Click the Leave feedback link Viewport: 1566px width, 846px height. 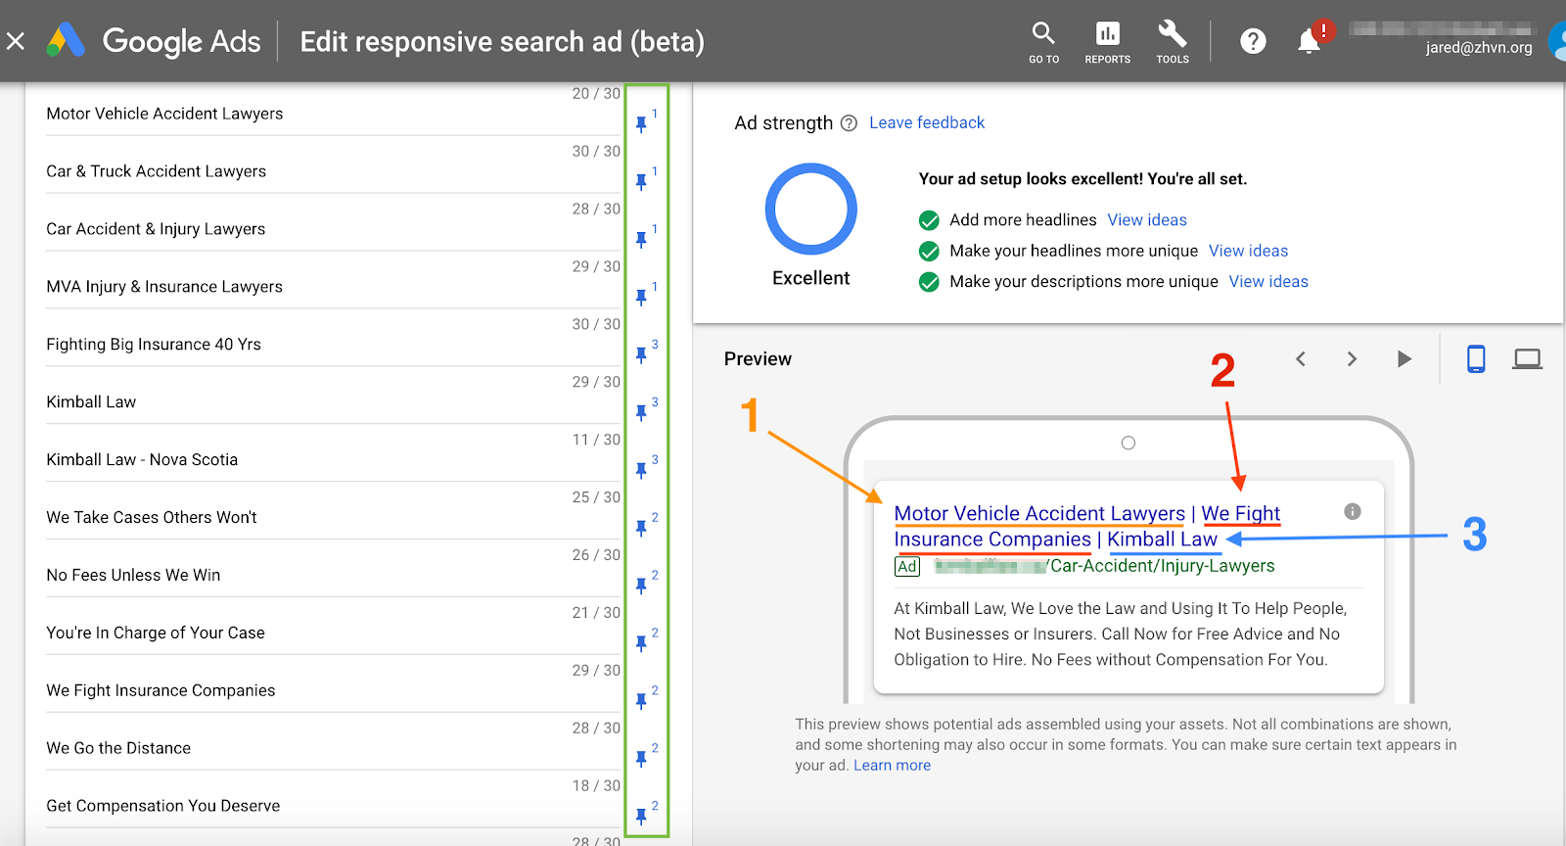[x=927, y=122]
